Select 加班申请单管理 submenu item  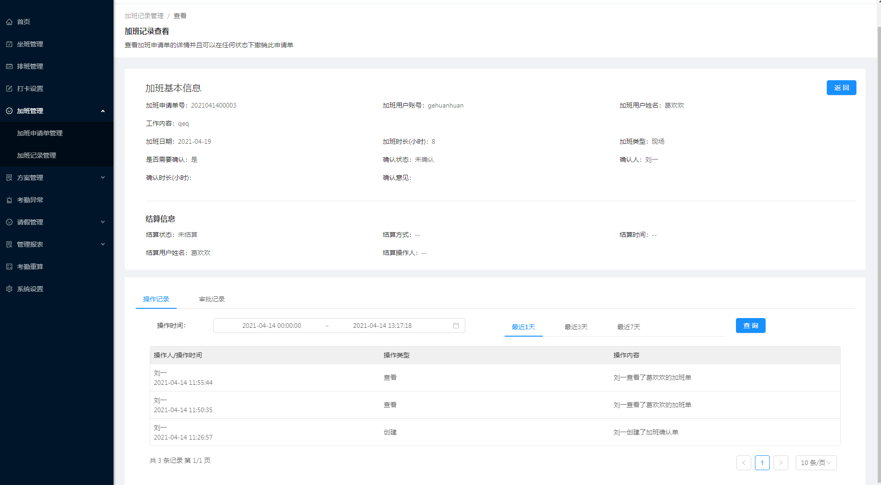click(x=57, y=133)
